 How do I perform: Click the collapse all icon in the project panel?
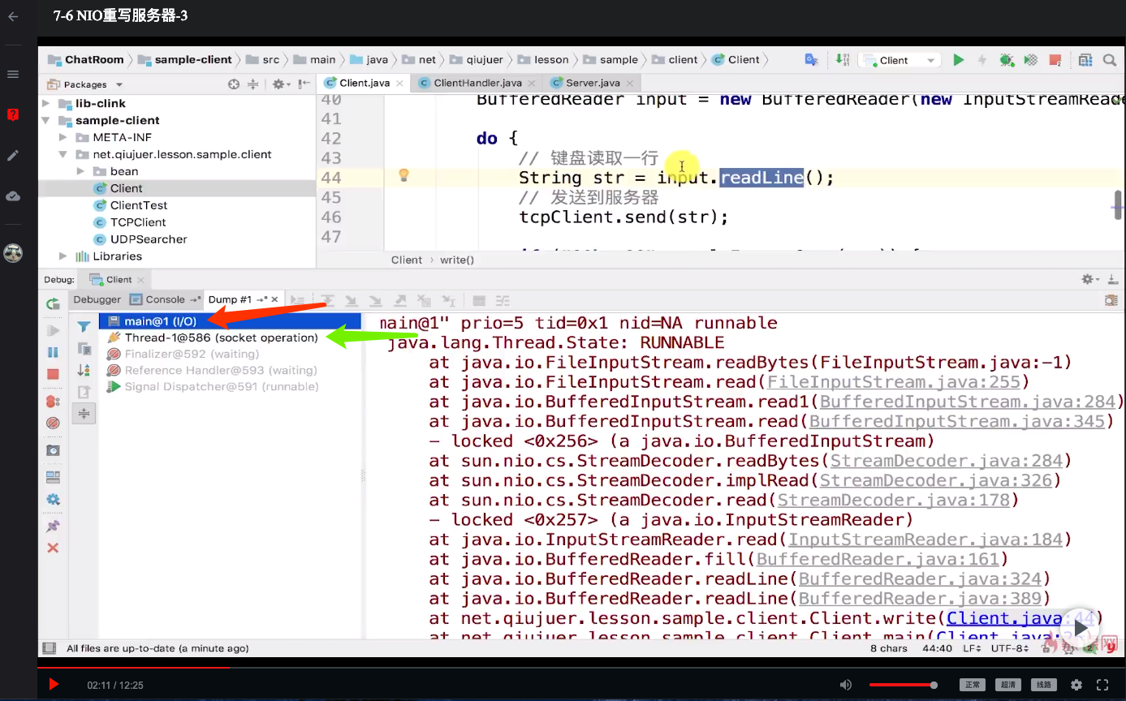(x=253, y=84)
